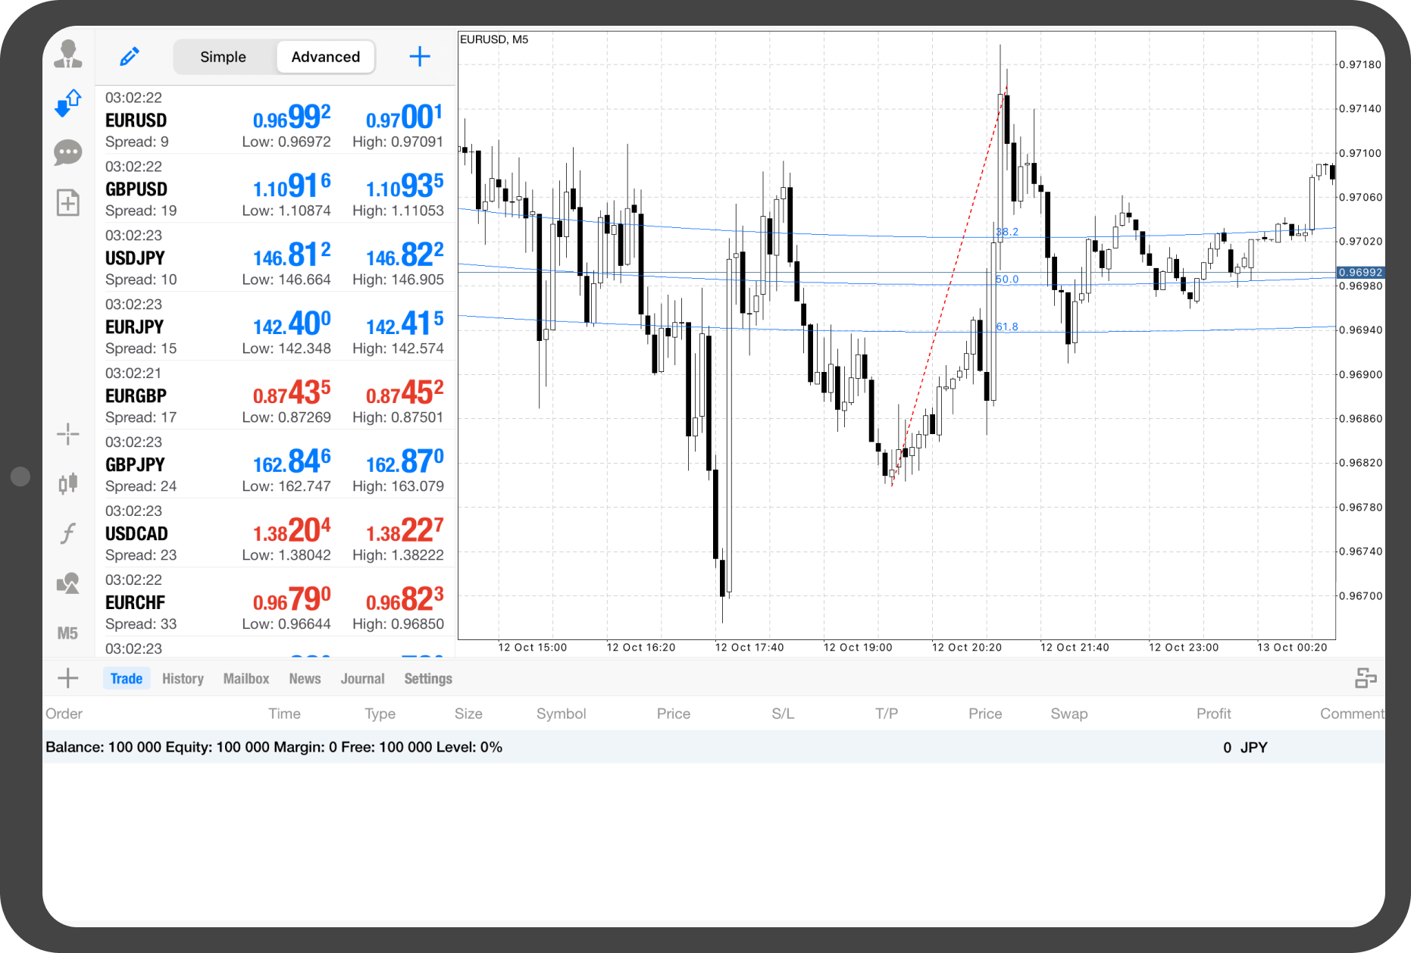Switch quotes view to Advanced
Screen dimensions: 1411x953
325,58
